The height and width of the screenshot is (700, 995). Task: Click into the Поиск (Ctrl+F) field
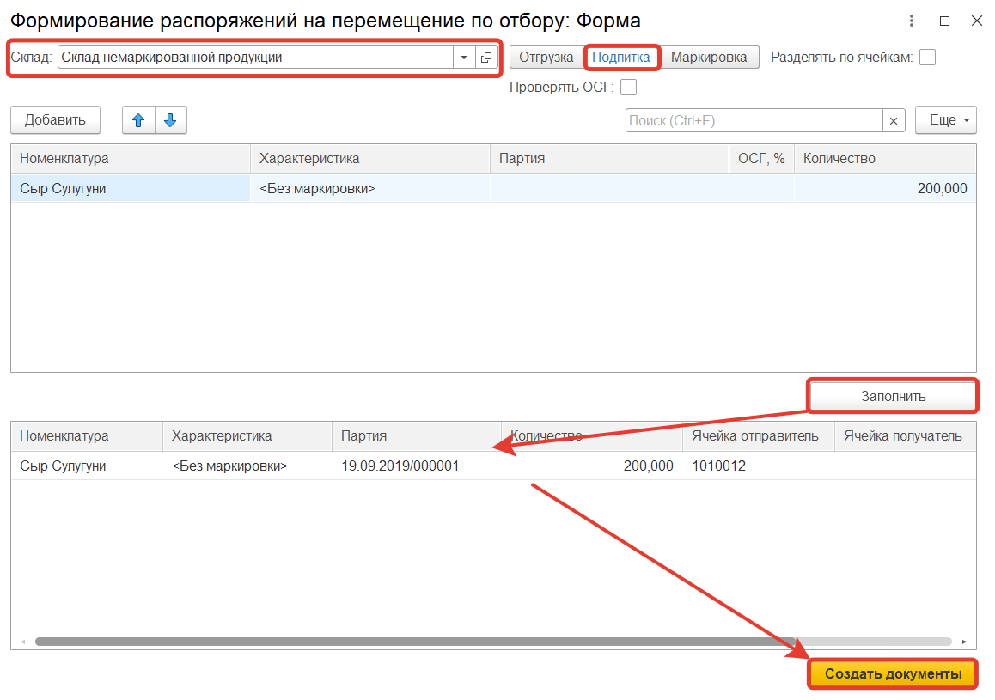point(754,121)
